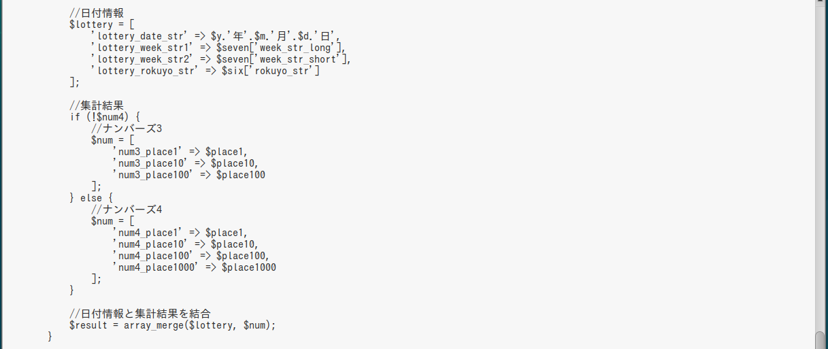828x349 pixels.
Task: Click the else keyword
Action: (91, 198)
